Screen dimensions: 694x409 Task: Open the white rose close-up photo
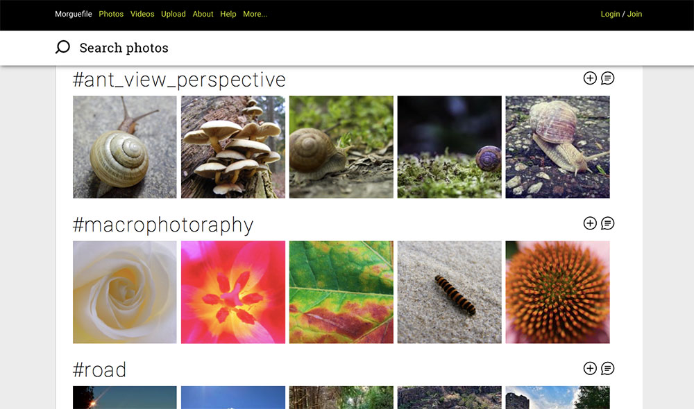(125, 293)
